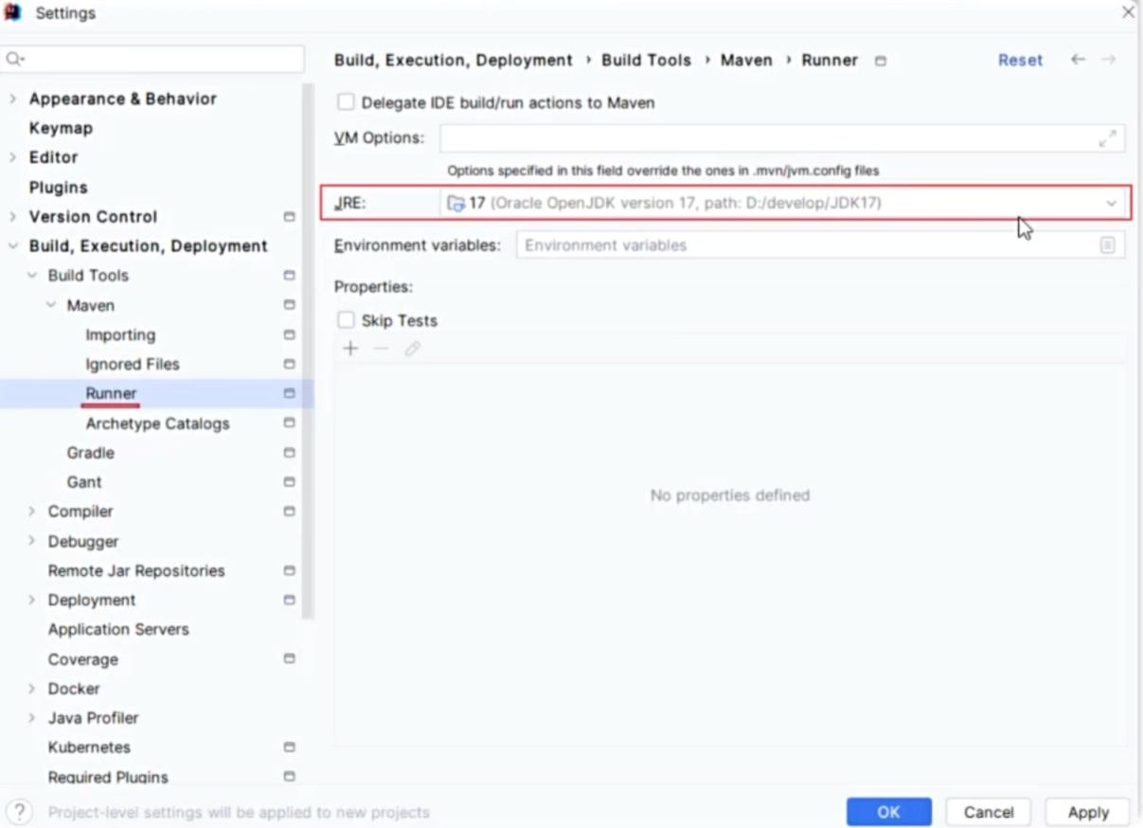The width and height of the screenshot is (1143, 828).
Task: Click Maven in the breadcrumb
Action: [x=746, y=60]
